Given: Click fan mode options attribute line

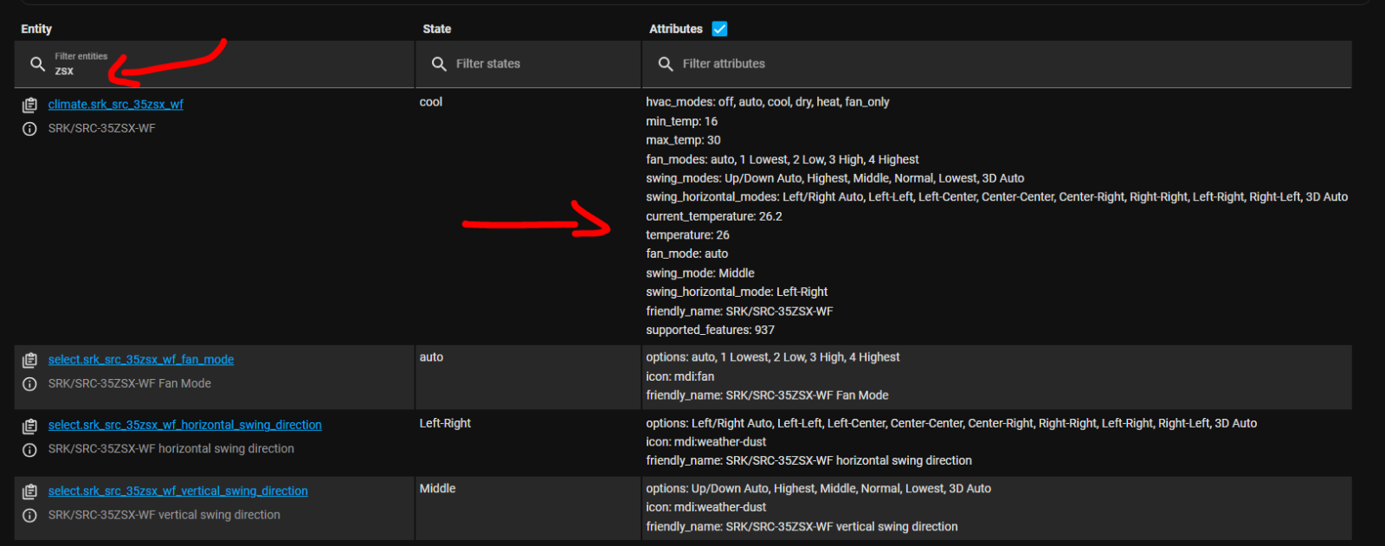Looking at the screenshot, I should pos(773,357).
